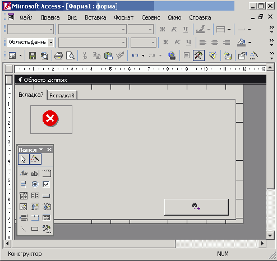Screen dimensions: 277x261
Task: Pick the Line tool in toolbox
Action: 24,229
